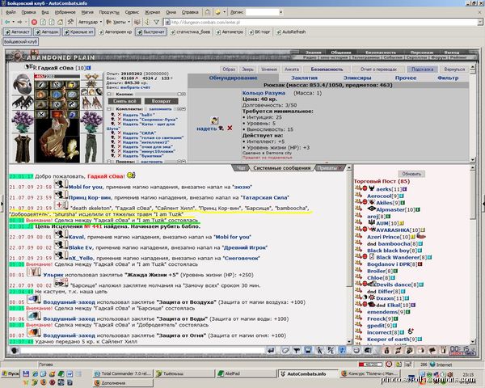Viewport: 485px width, 388px height.
Task: Click the walking figure icon in chat bar
Action: tap(319, 350)
